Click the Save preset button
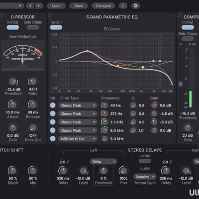 pos(79,6)
